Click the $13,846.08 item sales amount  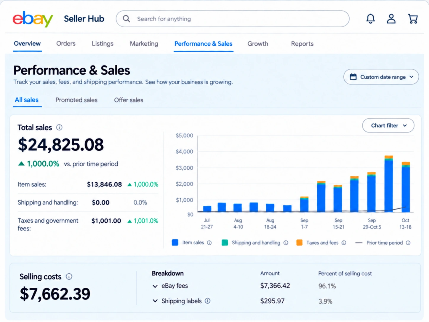[x=104, y=184]
